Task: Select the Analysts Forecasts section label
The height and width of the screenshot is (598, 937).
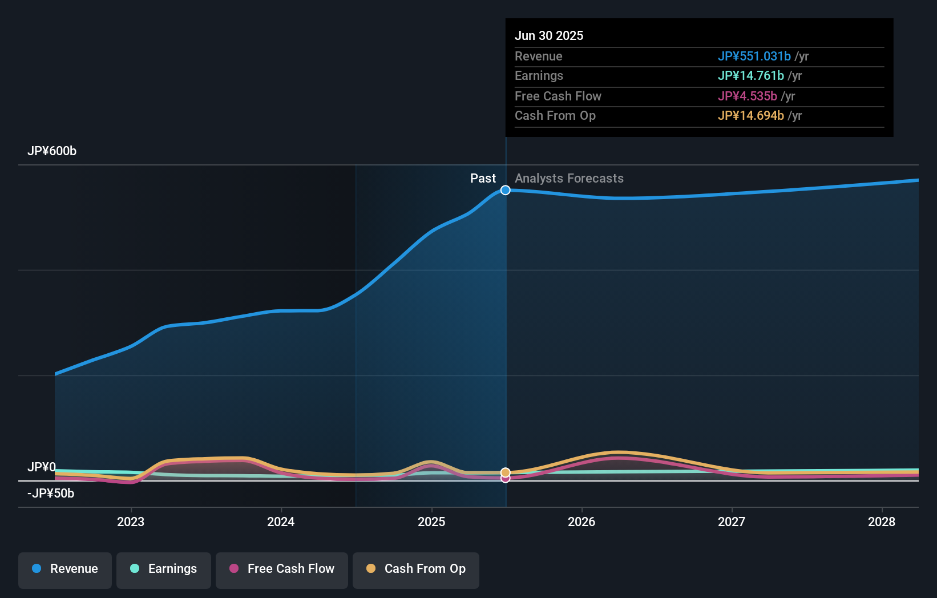Action: click(569, 178)
